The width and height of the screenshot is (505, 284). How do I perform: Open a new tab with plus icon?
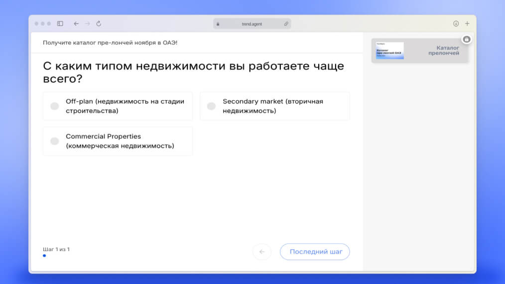click(467, 23)
